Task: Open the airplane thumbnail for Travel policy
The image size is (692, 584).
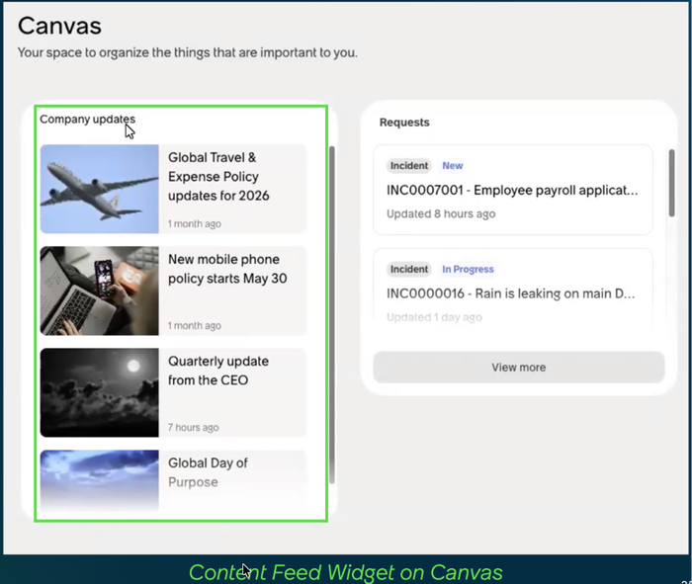Action: [x=99, y=189]
